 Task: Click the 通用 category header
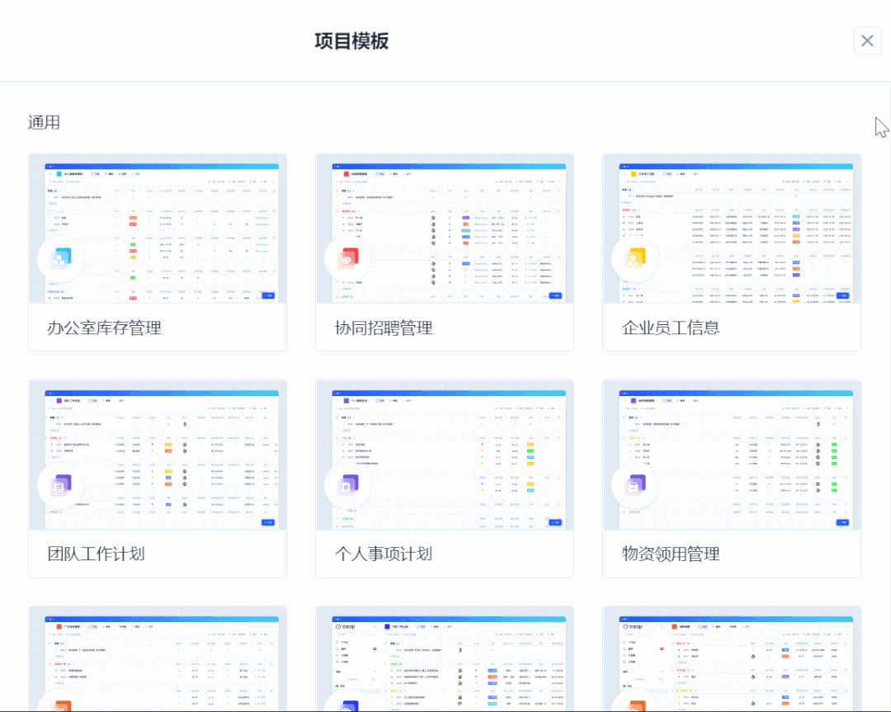[x=45, y=121]
